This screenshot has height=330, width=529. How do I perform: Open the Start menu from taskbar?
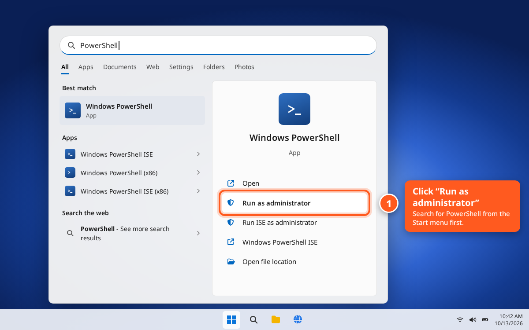coord(231,320)
